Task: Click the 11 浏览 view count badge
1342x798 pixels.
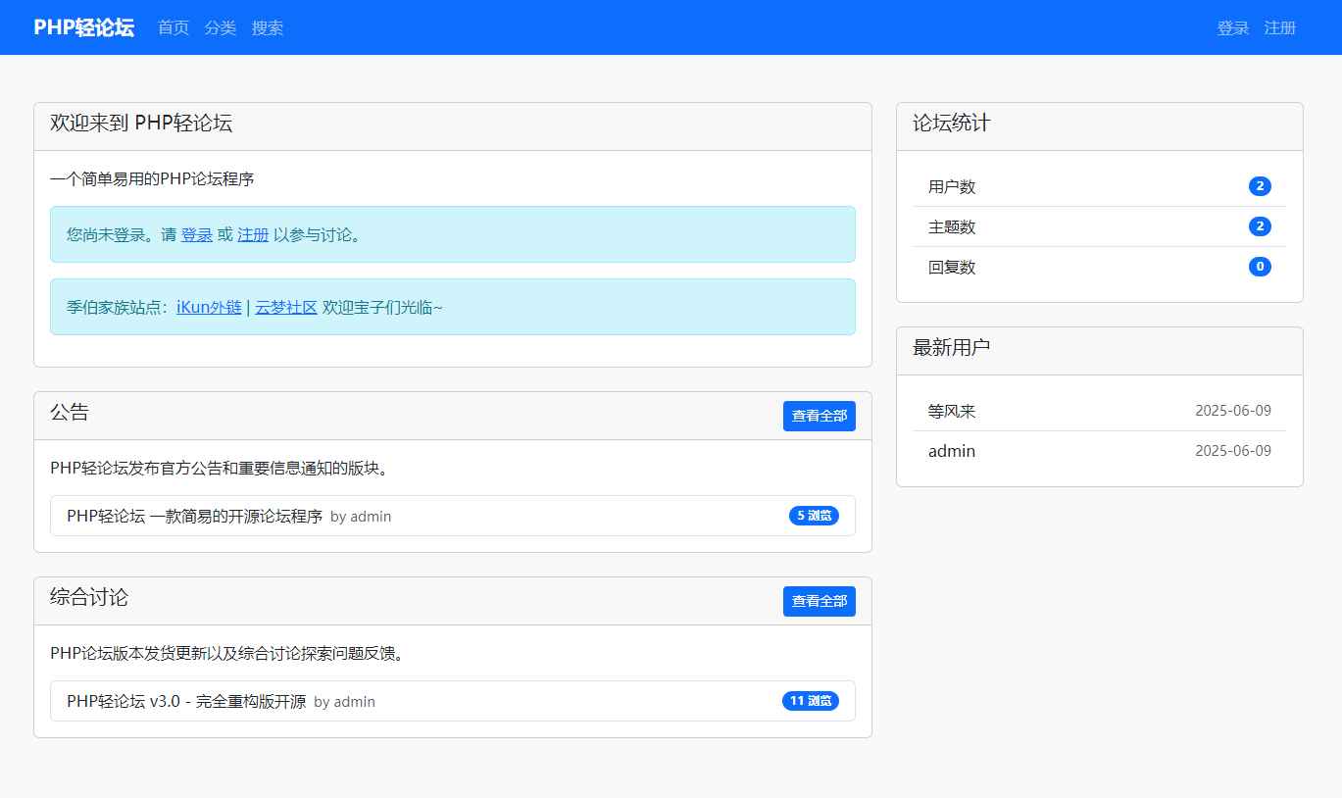Action: pyautogui.click(x=810, y=700)
